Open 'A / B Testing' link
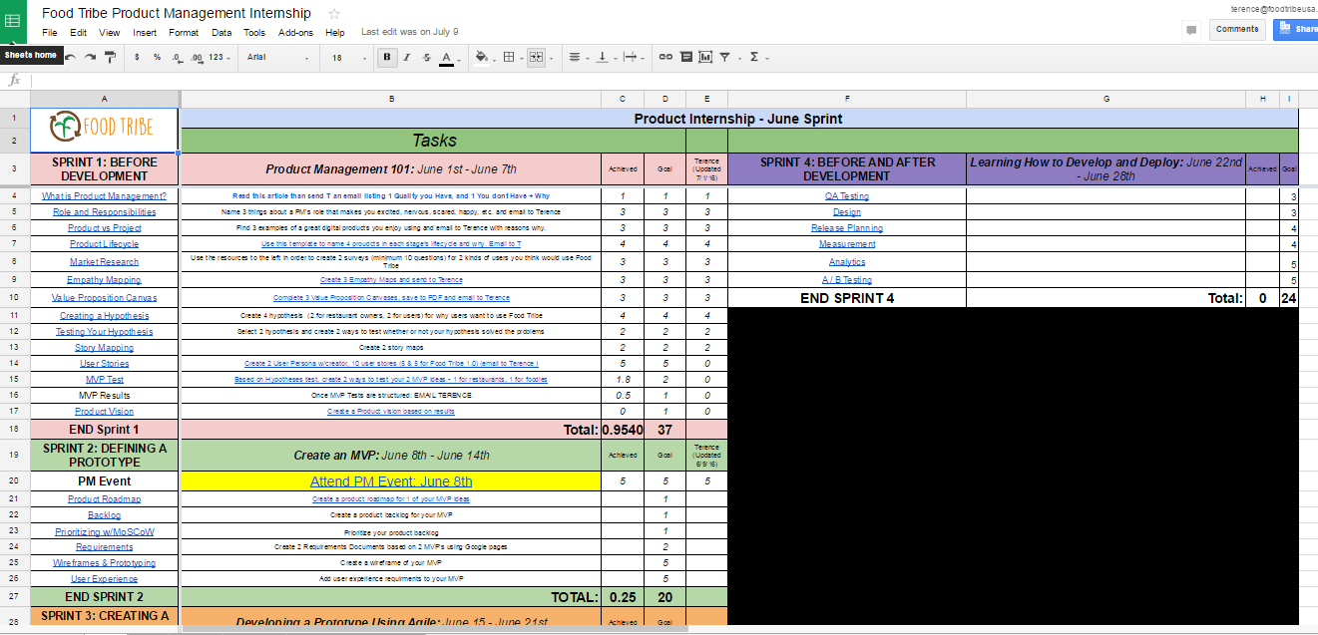1318x635 pixels. pos(847,280)
